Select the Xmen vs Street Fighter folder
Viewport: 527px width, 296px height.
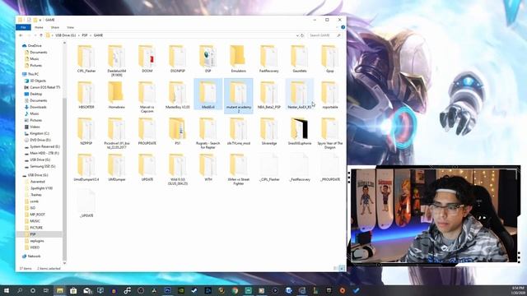tap(238, 169)
